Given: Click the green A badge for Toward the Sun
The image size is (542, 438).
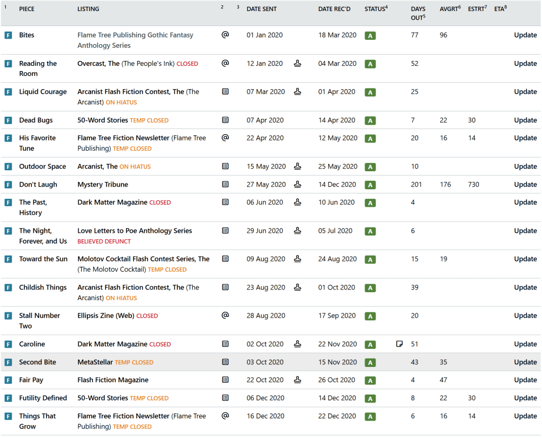Looking at the screenshot, I should [x=370, y=259].
